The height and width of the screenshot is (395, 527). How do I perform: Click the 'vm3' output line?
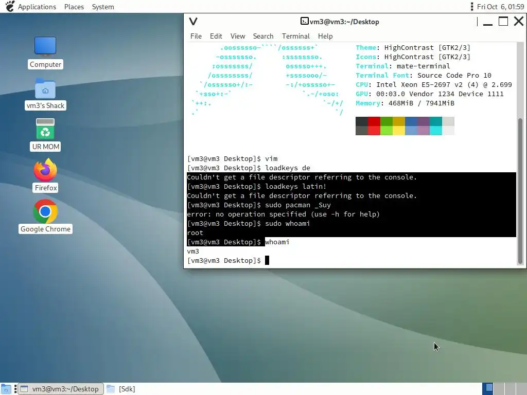pyautogui.click(x=193, y=251)
